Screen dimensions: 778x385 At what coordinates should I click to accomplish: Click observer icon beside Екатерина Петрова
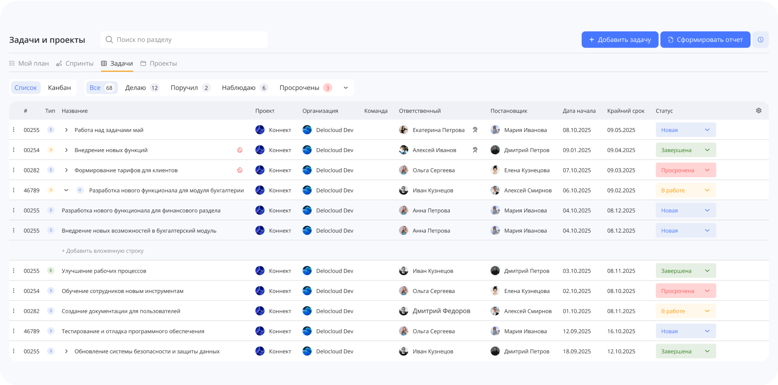(475, 130)
